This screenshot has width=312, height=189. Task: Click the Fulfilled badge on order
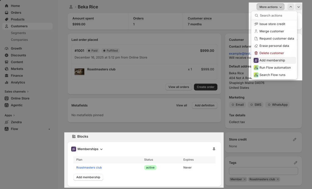(110, 51)
